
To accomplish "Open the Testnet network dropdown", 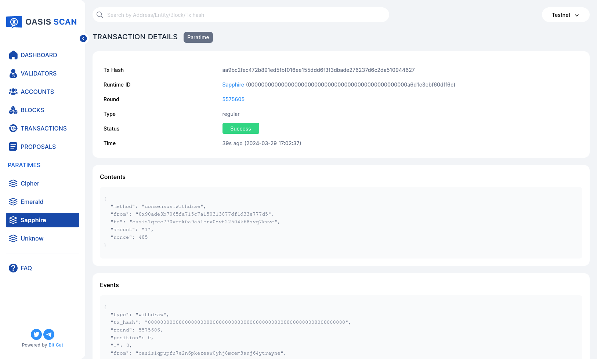I will [x=565, y=15].
